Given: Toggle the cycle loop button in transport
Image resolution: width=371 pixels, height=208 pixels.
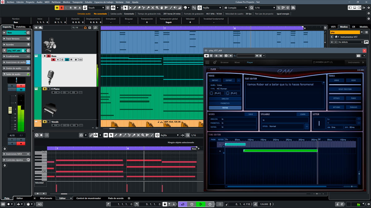Looking at the screenshot, I should (182, 204).
